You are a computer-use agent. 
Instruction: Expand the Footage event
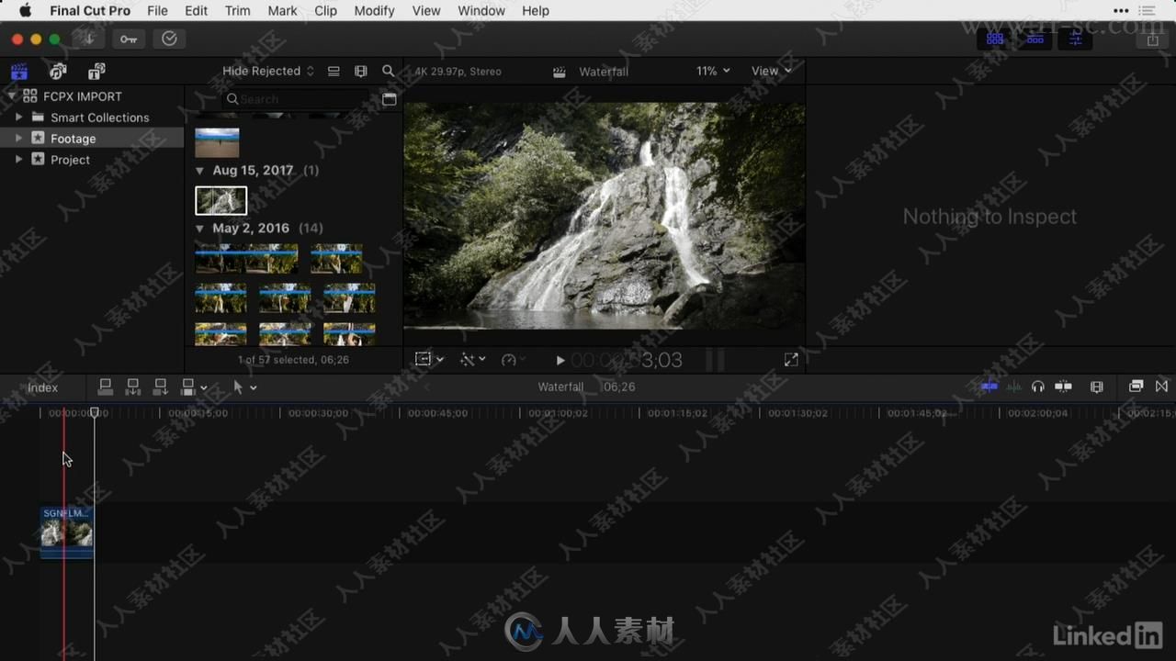(x=19, y=139)
